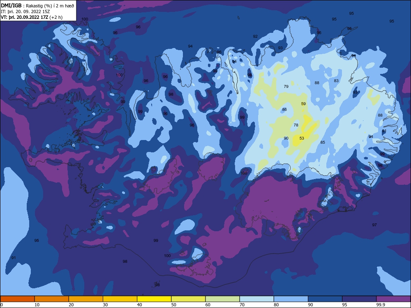This screenshot has width=411, height=308.
Task: Click the '40' legend scale label
Action: pos(139,305)
